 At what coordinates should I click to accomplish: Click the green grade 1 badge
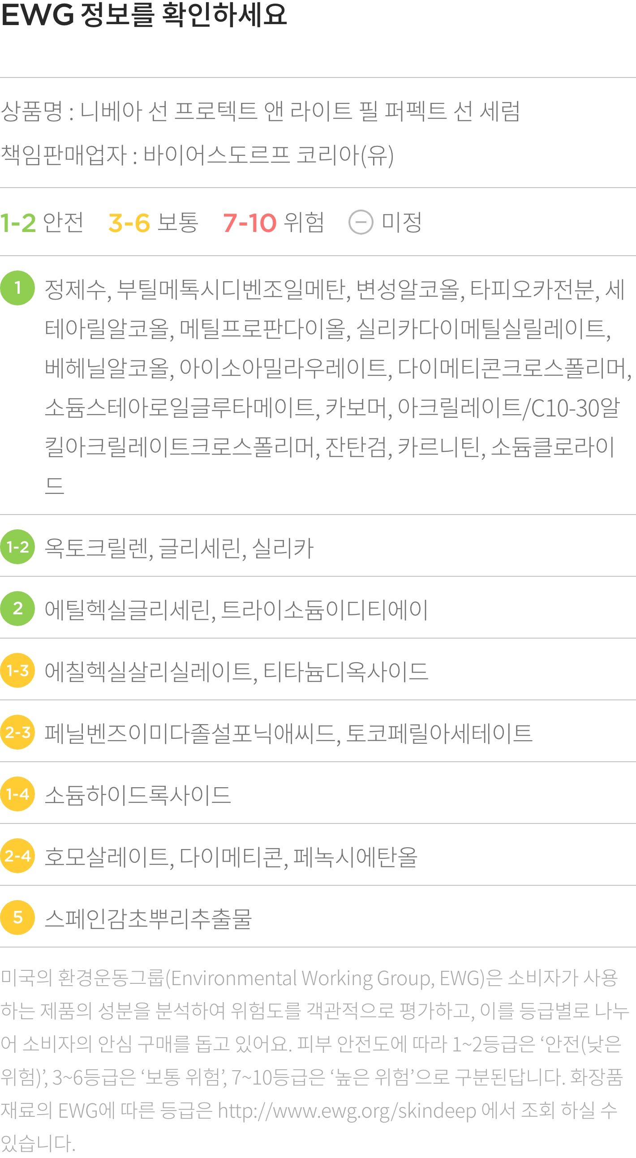(17, 287)
